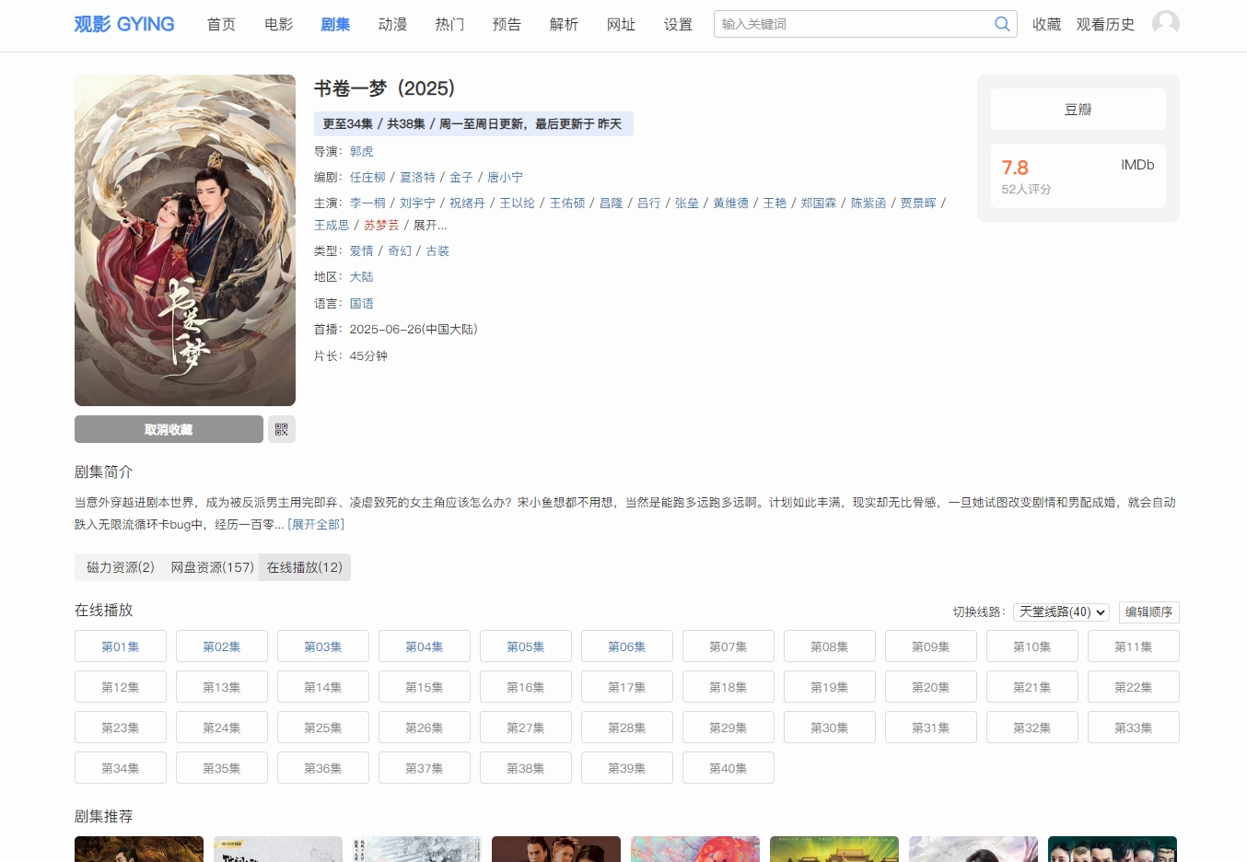Open the 电影 nav item

(x=279, y=24)
